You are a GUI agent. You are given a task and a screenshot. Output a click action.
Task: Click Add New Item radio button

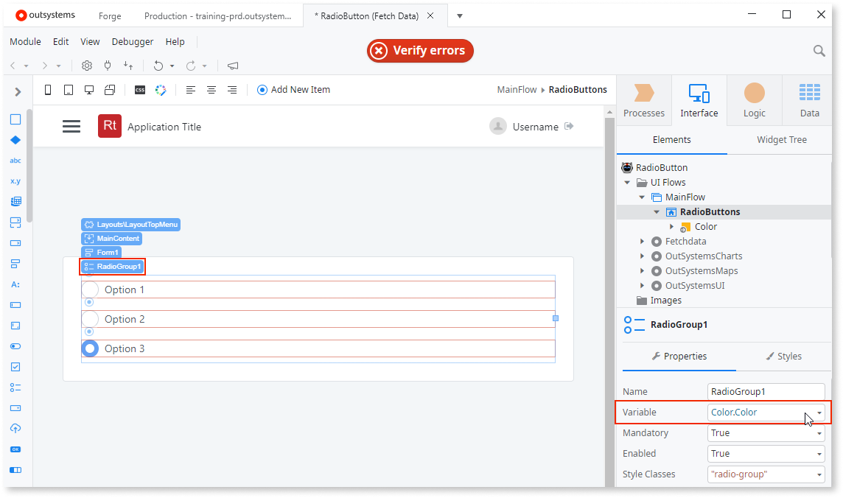point(293,90)
